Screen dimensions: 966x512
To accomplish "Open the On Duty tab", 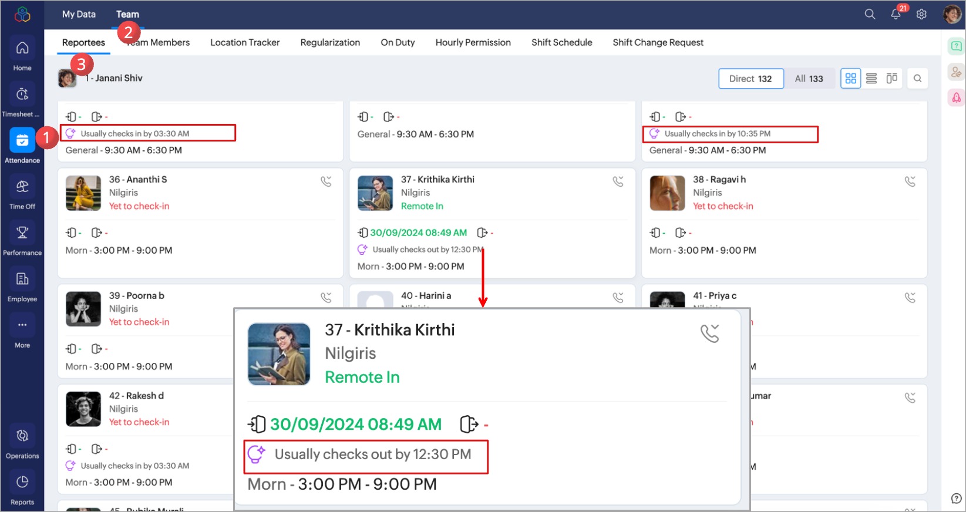I will click(398, 42).
